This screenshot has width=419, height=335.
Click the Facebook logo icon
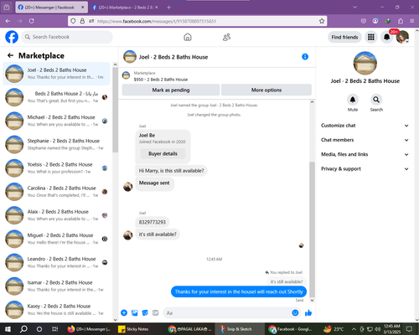click(x=12, y=37)
